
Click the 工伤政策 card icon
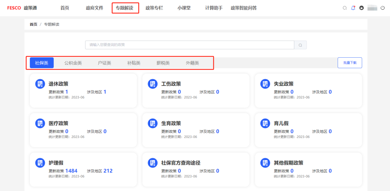[153, 84]
